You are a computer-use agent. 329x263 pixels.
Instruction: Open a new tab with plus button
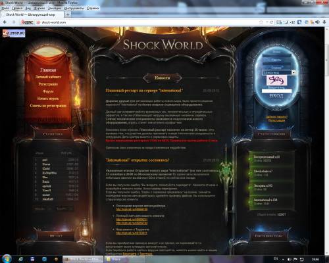68,14
